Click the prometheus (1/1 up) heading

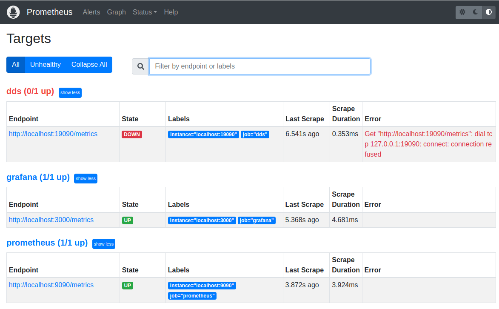47,243
